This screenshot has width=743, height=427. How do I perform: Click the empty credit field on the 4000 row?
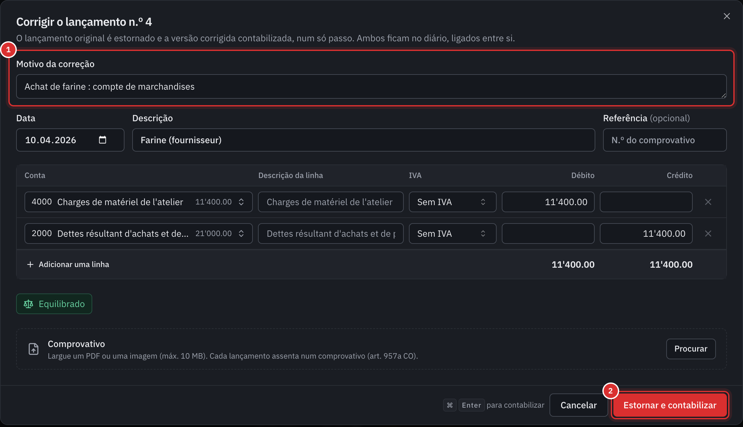pyautogui.click(x=646, y=202)
